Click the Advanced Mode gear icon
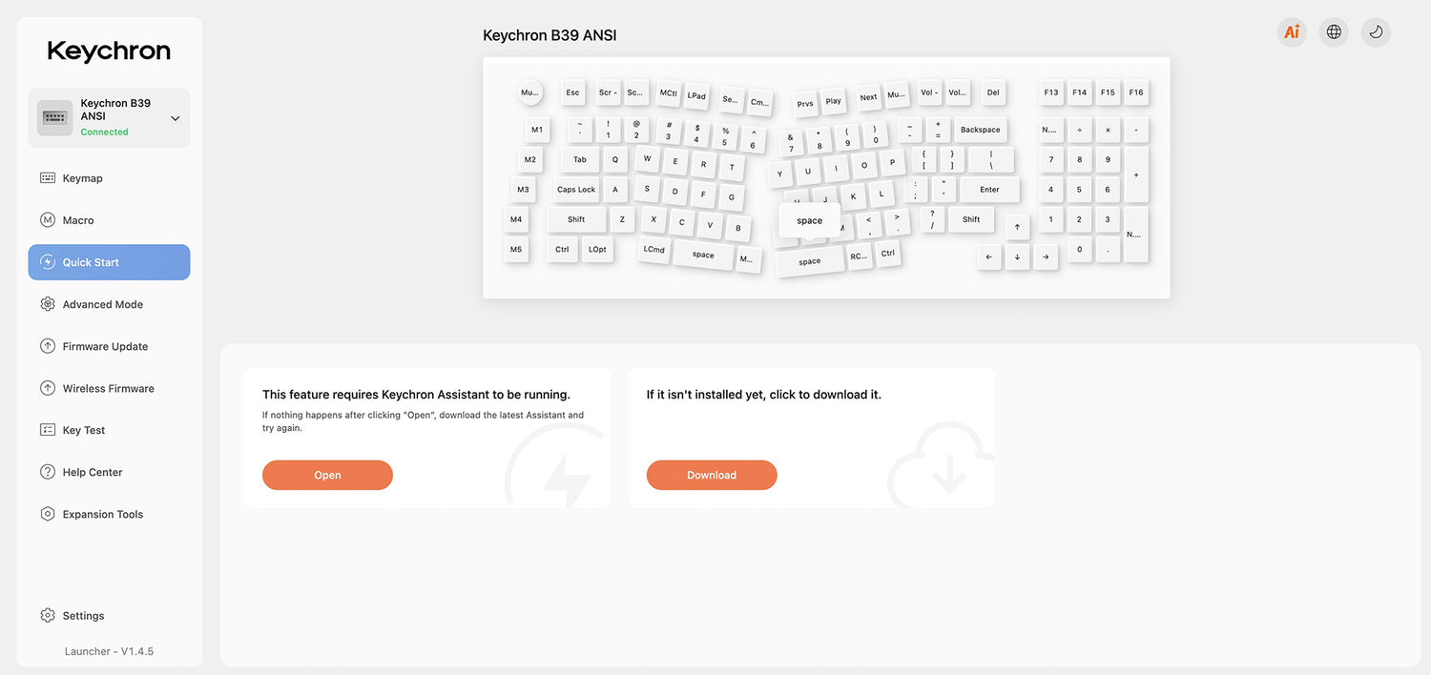Screen dimensions: 1431x675 click(48, 304)
